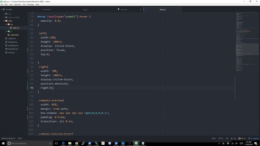This screenshot has height=146, width=260.
Task: Click the git branch indicator in status bar
Action: (x=234, y=138)
